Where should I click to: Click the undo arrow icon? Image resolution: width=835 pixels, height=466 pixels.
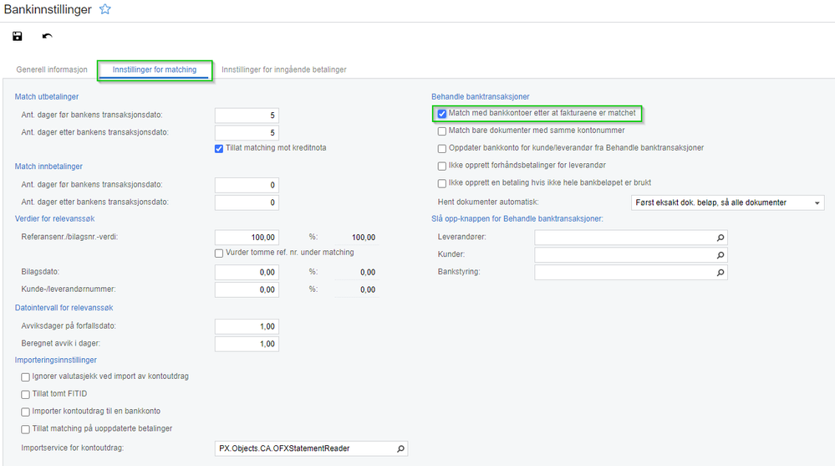coord(48,36)
